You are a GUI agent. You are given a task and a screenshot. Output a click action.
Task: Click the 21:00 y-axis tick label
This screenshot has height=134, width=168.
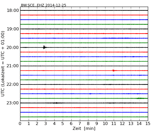pos(12,66)
